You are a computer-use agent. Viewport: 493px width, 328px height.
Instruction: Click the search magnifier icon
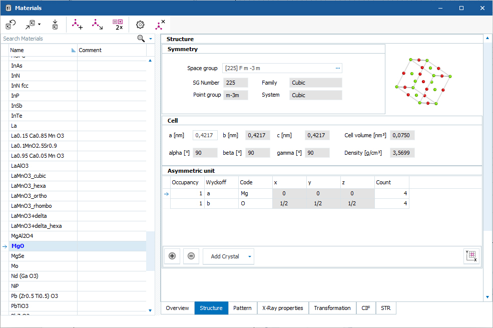pyautogui.click(x=141, y=39)
